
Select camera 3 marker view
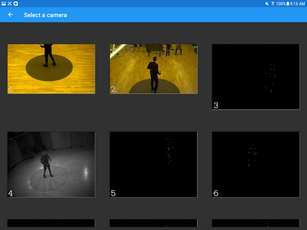256,77
